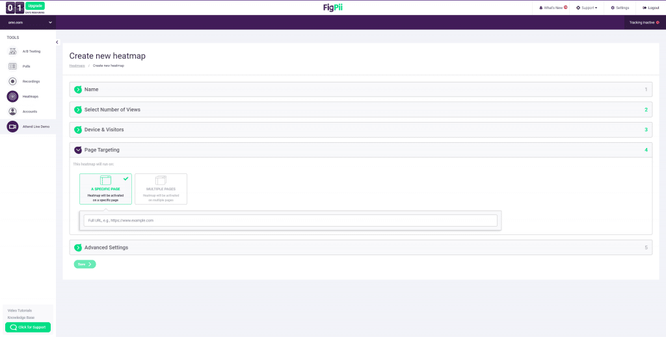Click the green Save button

[x=85, y=264]
